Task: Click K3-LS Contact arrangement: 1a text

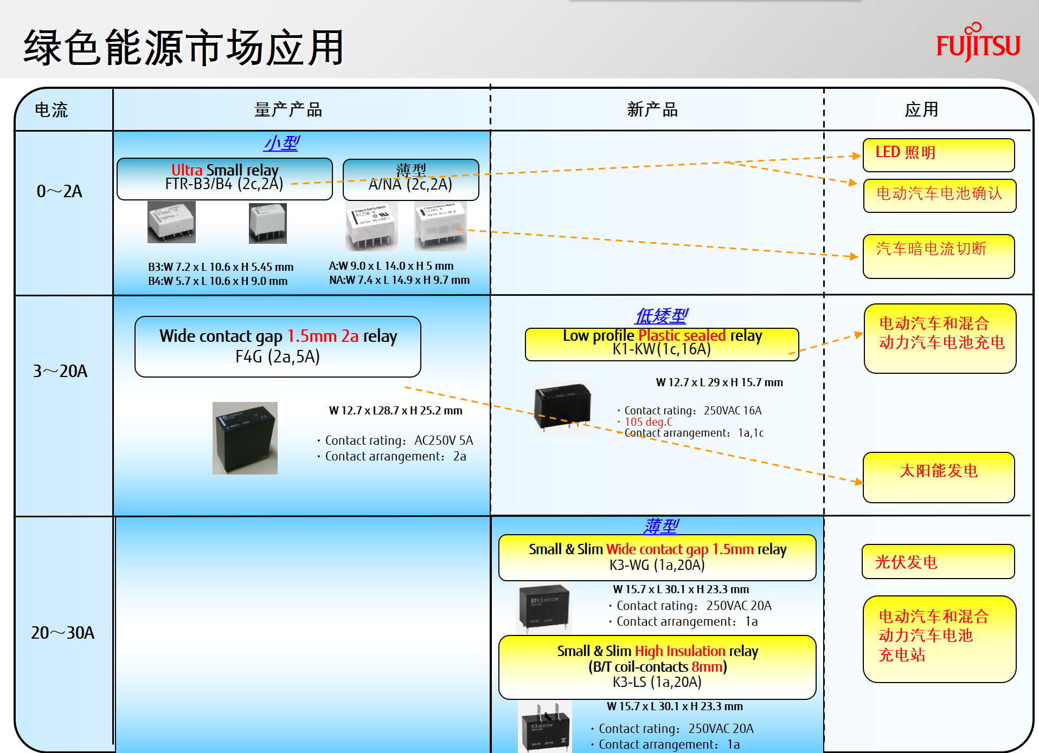Action: pos(665,744)
